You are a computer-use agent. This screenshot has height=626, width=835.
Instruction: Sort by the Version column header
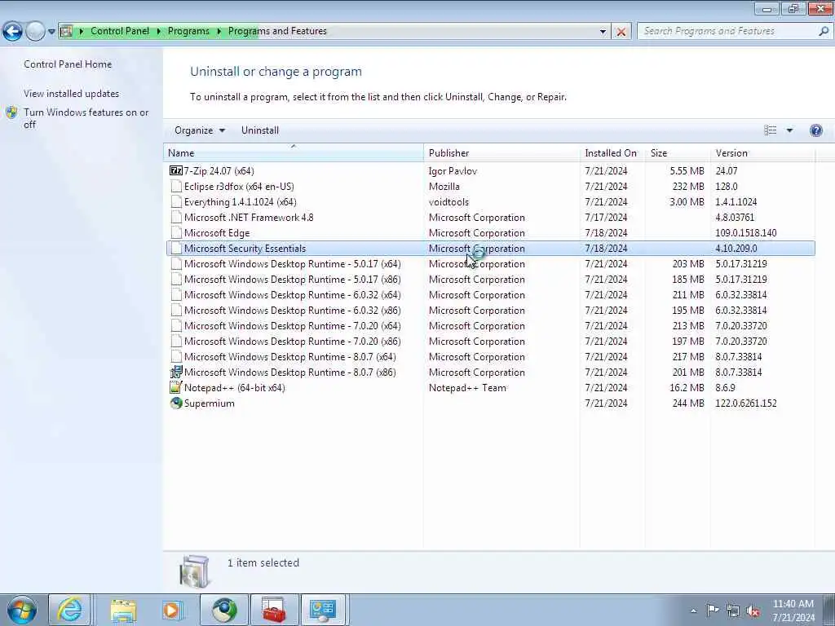pyautogui.click(x=763, y=152)
